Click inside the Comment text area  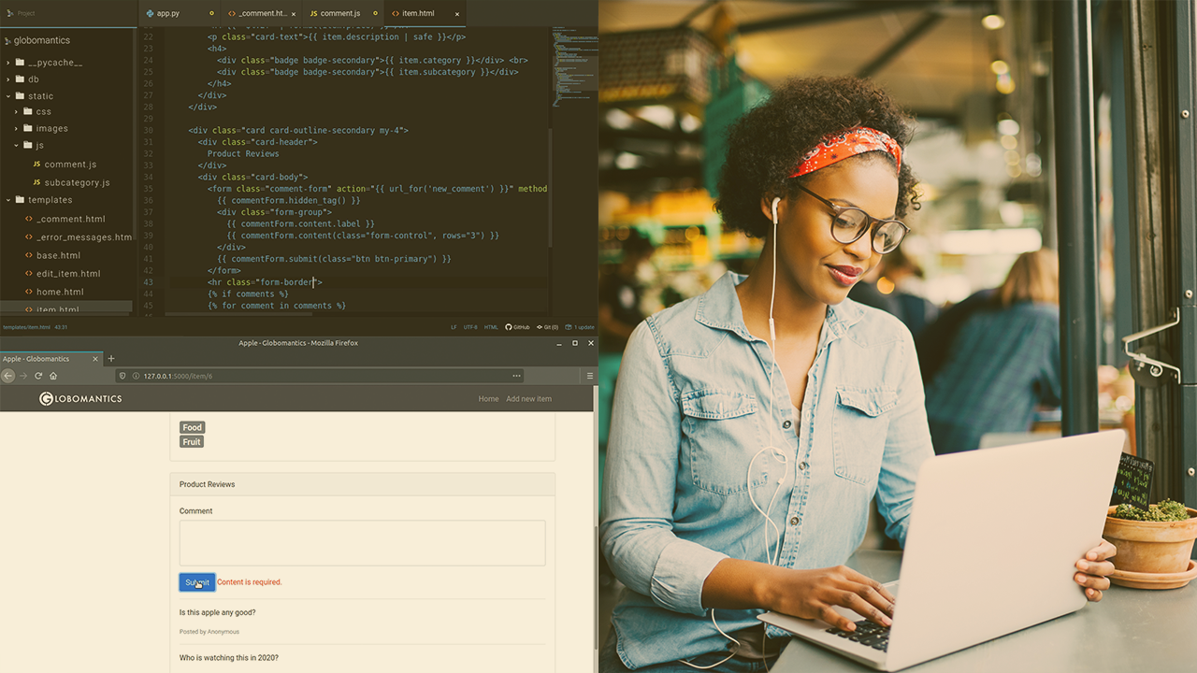click(362, 542)
